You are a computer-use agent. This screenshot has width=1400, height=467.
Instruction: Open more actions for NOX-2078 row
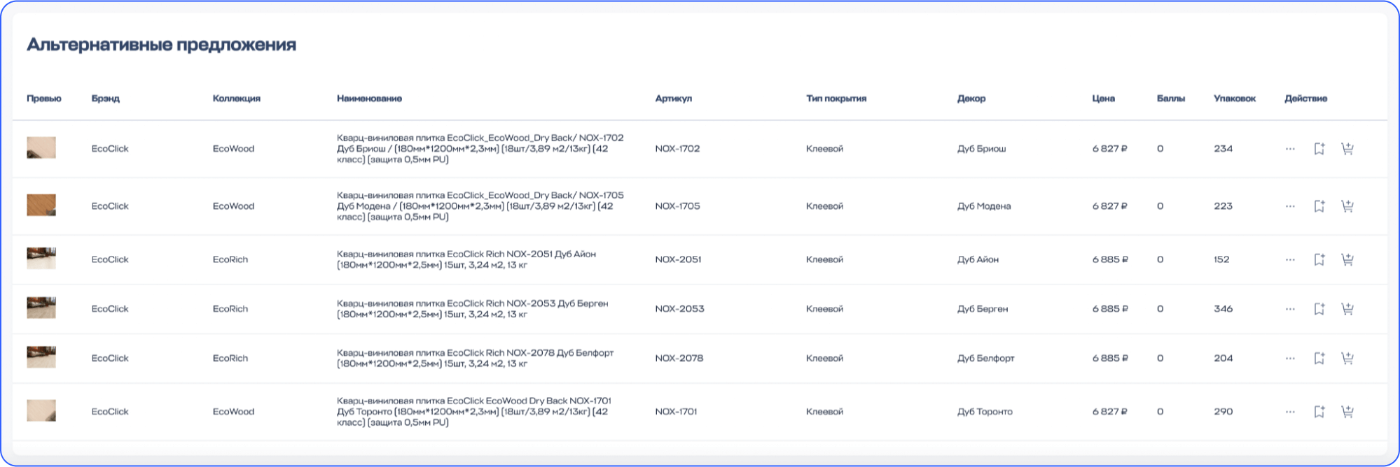(x=1290, y=359)
